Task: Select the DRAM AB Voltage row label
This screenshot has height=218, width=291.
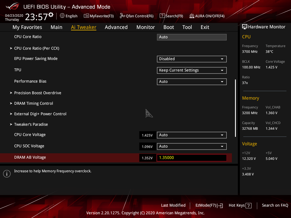Action: click(30, 157)
